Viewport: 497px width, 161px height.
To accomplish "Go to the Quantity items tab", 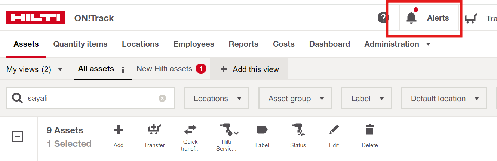I will (x=80, y=44).
